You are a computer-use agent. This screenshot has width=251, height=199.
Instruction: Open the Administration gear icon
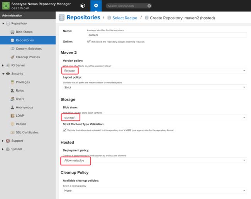tap(96, 6)
